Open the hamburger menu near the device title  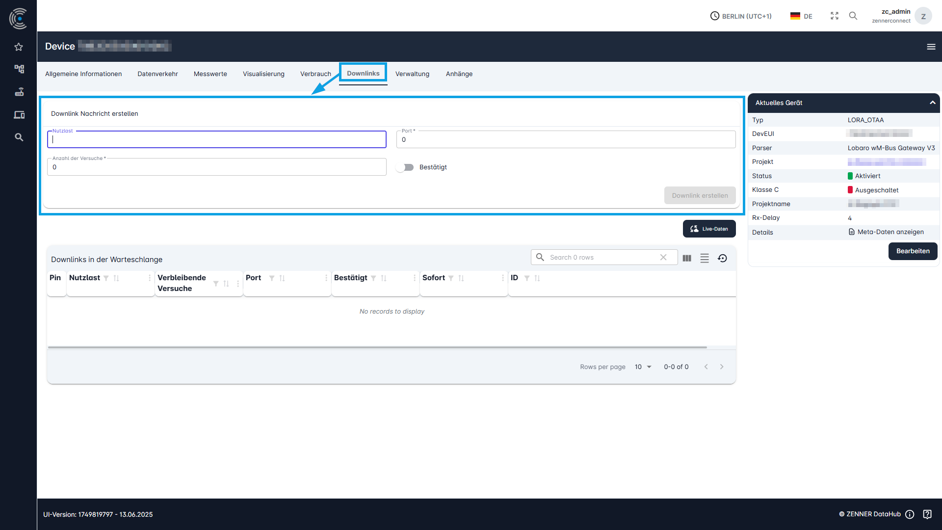(931, 47)
